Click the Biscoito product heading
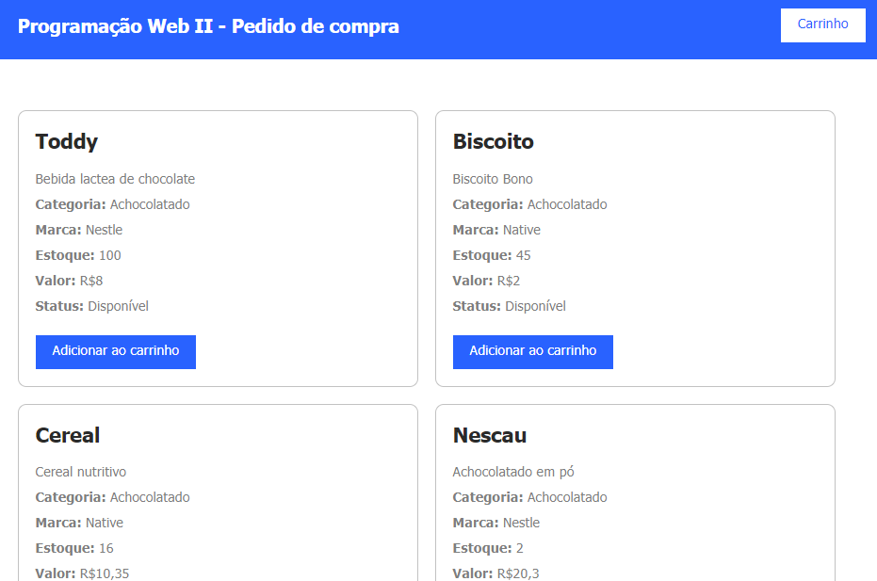 click(x=493, y=142)
